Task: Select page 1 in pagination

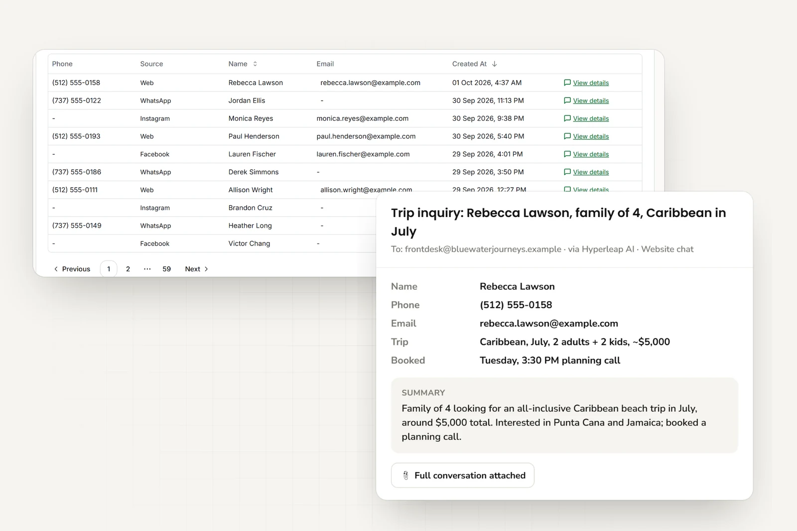Action: click(109, 269)
